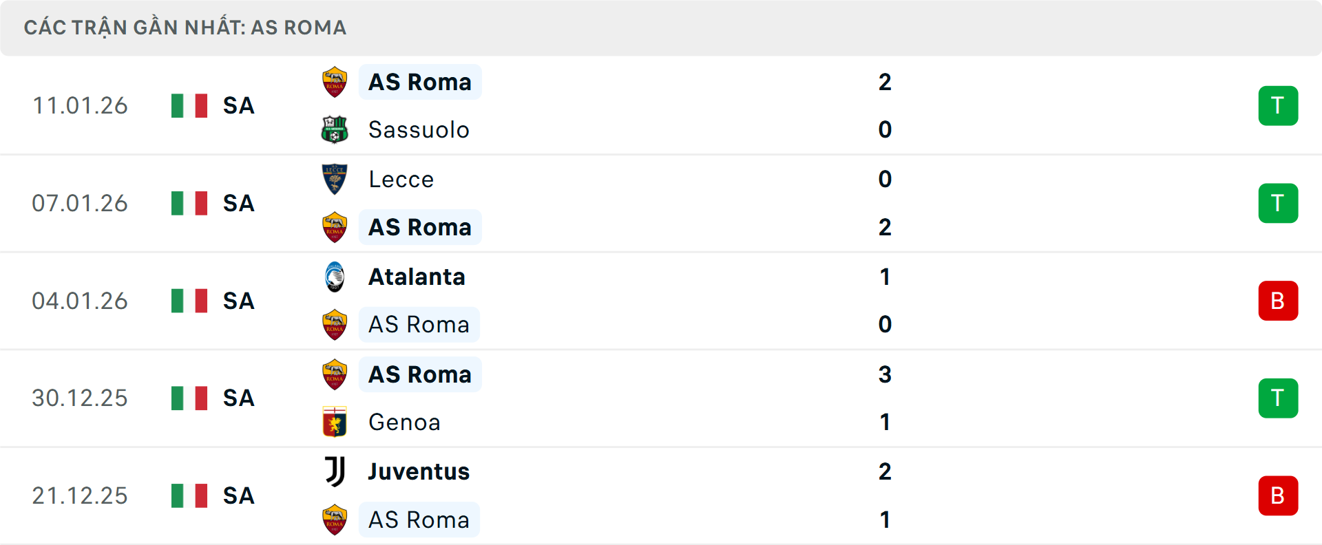The height and width of the screenshot is (545, 1322).
Task: Select the CÁC TRẬN GẦN NHẤT header tab
Action: tap(186, 28)
